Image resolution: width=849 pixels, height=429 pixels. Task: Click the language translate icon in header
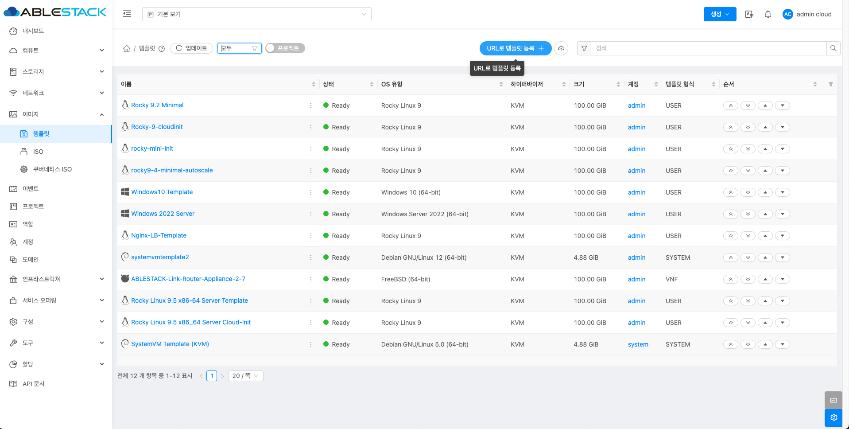(x=749, y=14)
